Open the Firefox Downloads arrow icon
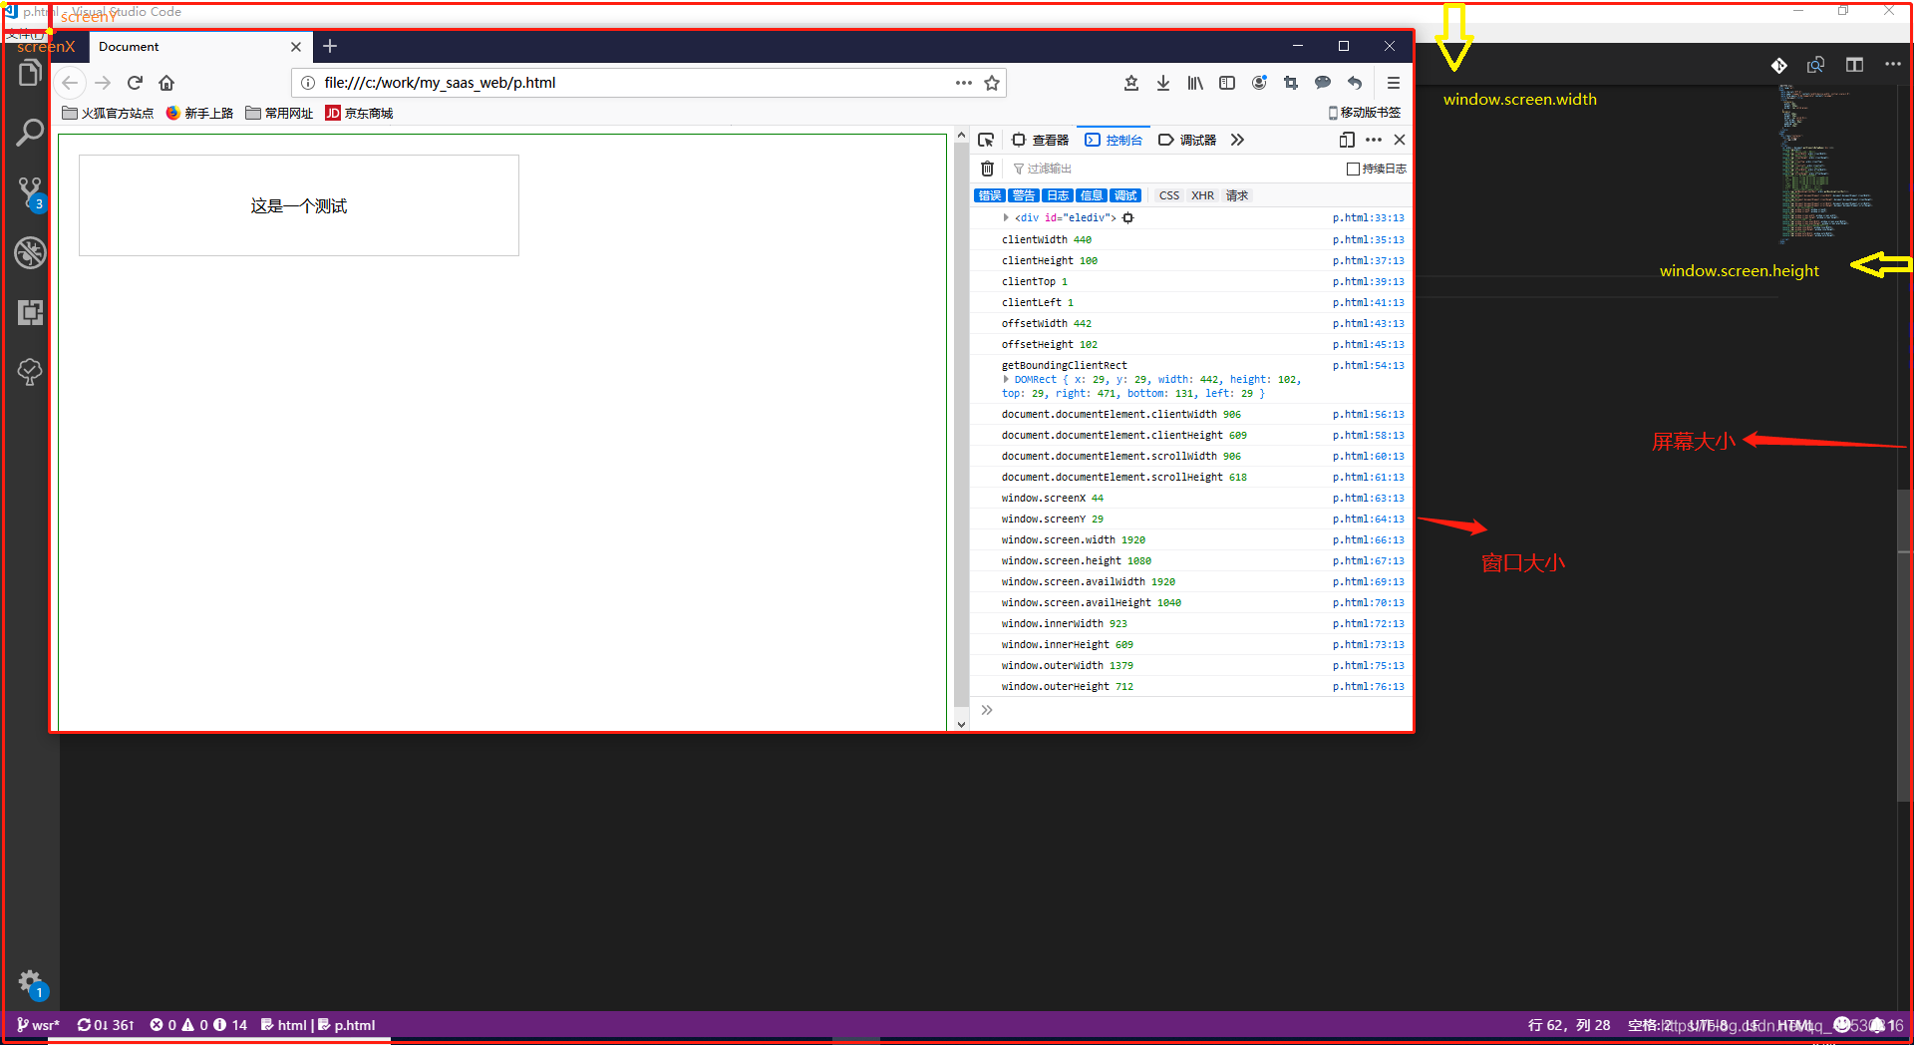 point(1163,83)
